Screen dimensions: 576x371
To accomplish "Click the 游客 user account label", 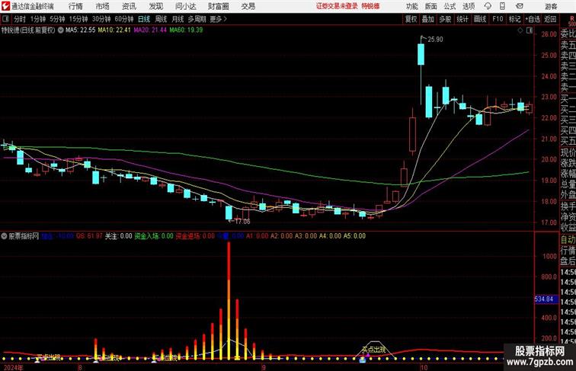I will click(551, 6).
